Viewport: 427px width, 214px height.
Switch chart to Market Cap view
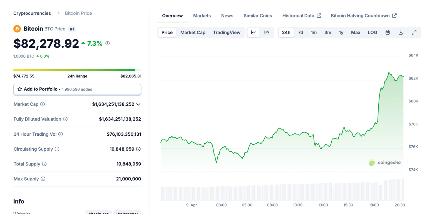click(x=193, y=32)
